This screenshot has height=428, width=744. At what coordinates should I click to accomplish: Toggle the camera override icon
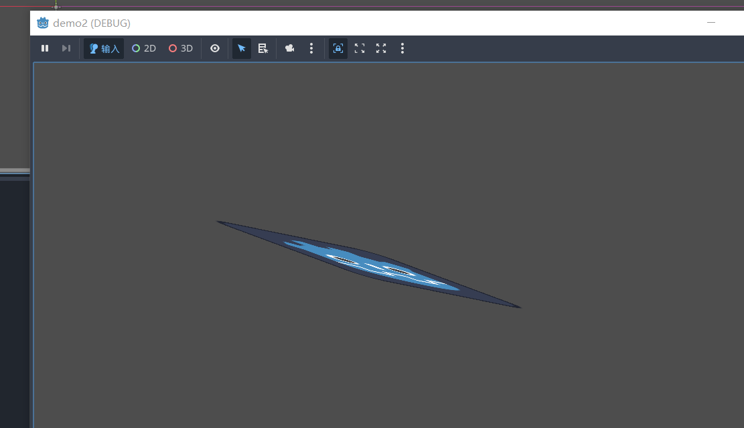tap(289, 48)
